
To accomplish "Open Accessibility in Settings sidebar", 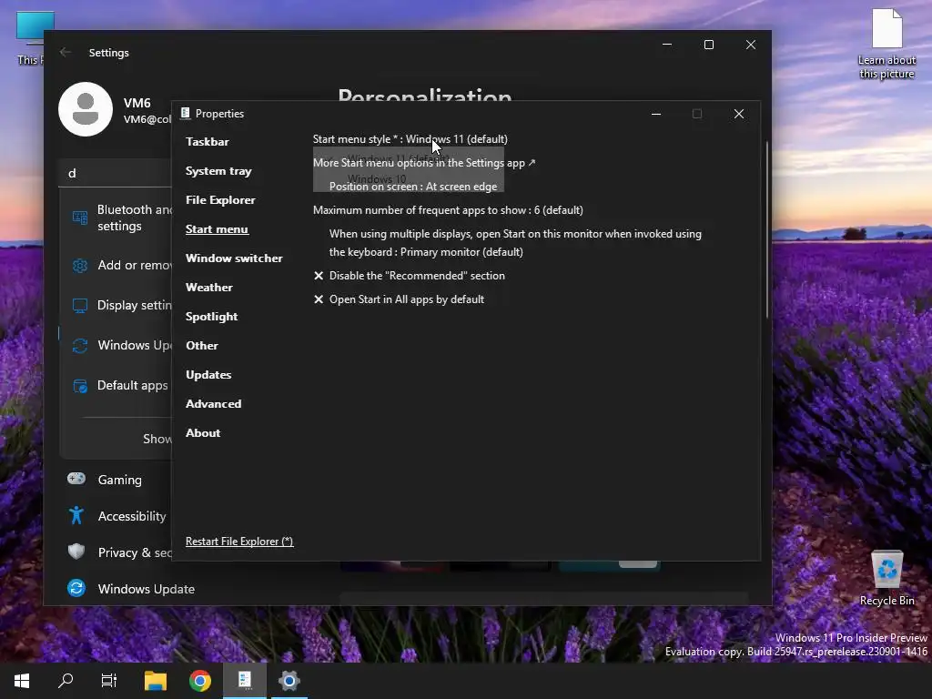I will click(x=116, y=516).
